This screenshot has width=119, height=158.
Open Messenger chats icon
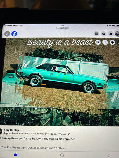click(x=103, y=34)
